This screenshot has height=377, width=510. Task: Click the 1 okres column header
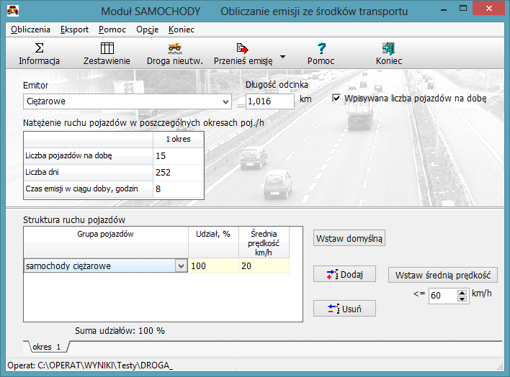[x=178, y=139]
